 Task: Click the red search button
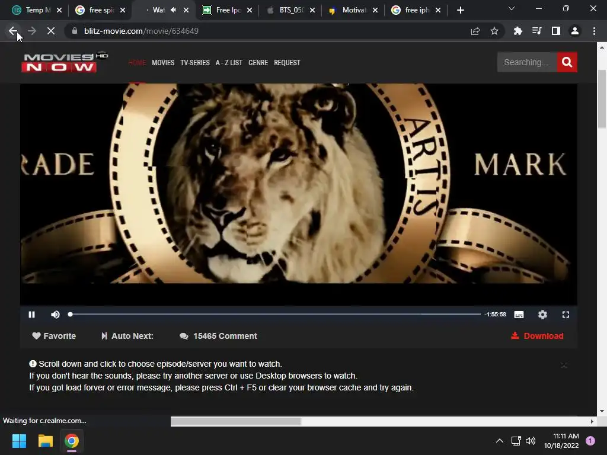click(x=567, y=62)
